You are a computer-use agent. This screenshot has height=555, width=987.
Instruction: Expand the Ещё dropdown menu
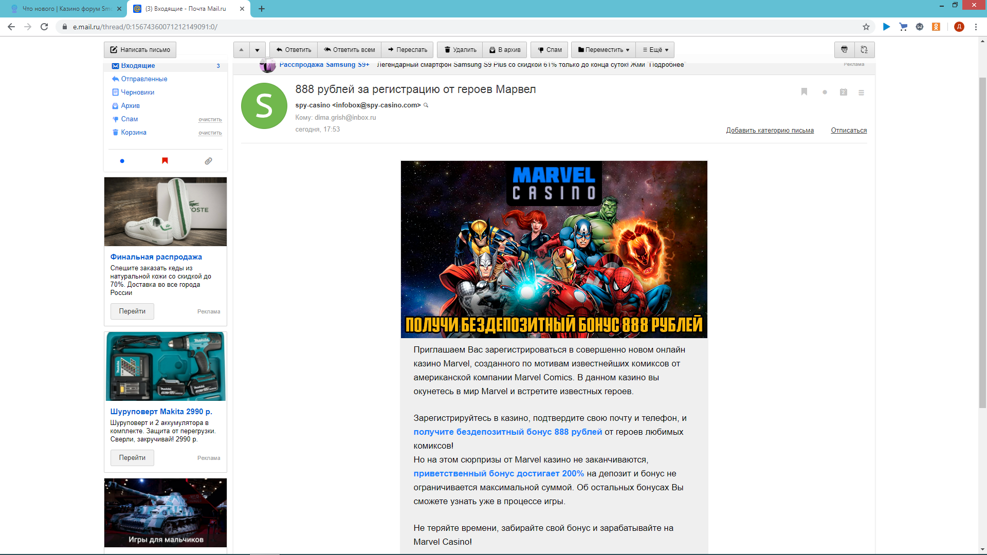[x=655, y=50]
